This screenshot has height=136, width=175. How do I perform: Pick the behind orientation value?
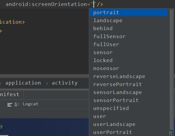tap(128, 28)
